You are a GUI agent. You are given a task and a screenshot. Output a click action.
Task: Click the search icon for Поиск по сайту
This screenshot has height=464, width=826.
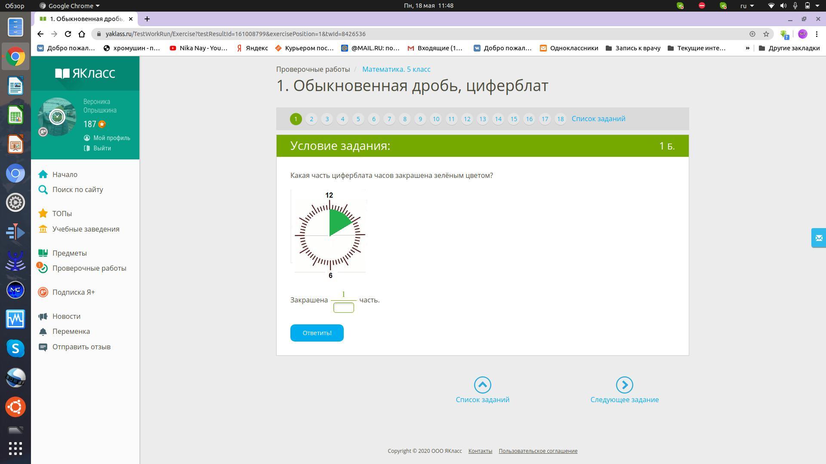pos(43,189)
